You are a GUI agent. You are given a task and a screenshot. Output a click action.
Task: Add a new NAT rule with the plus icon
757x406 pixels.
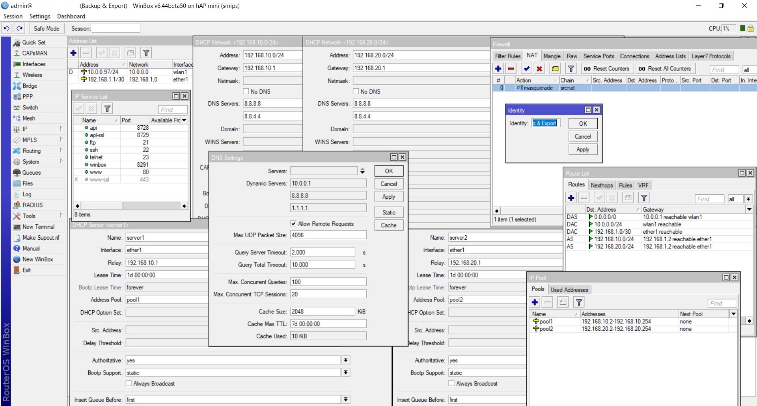(498, 68)
